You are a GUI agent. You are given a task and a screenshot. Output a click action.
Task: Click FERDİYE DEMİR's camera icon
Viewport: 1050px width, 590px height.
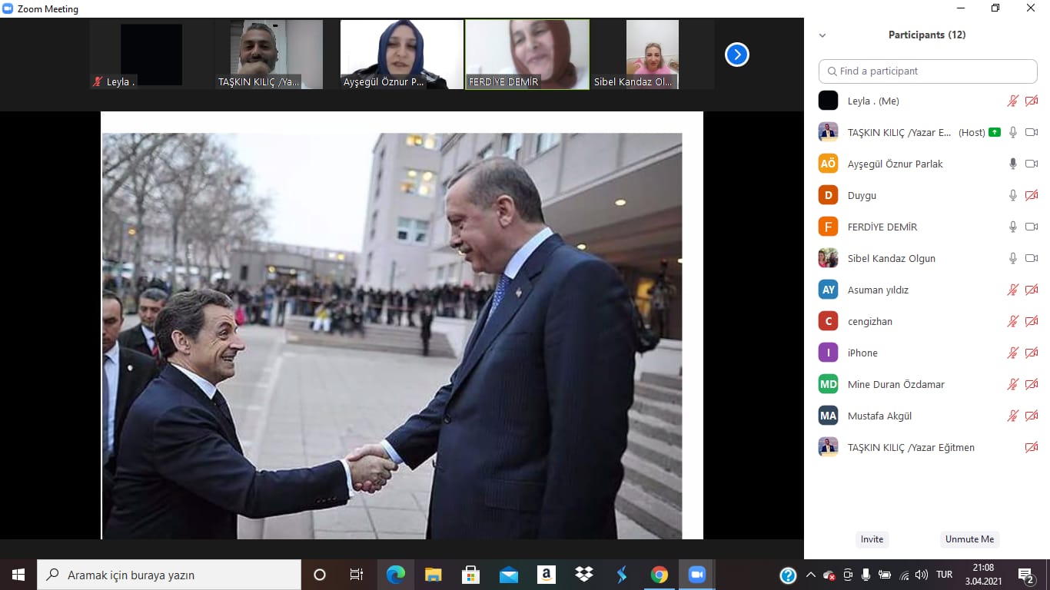[1032, 227]
